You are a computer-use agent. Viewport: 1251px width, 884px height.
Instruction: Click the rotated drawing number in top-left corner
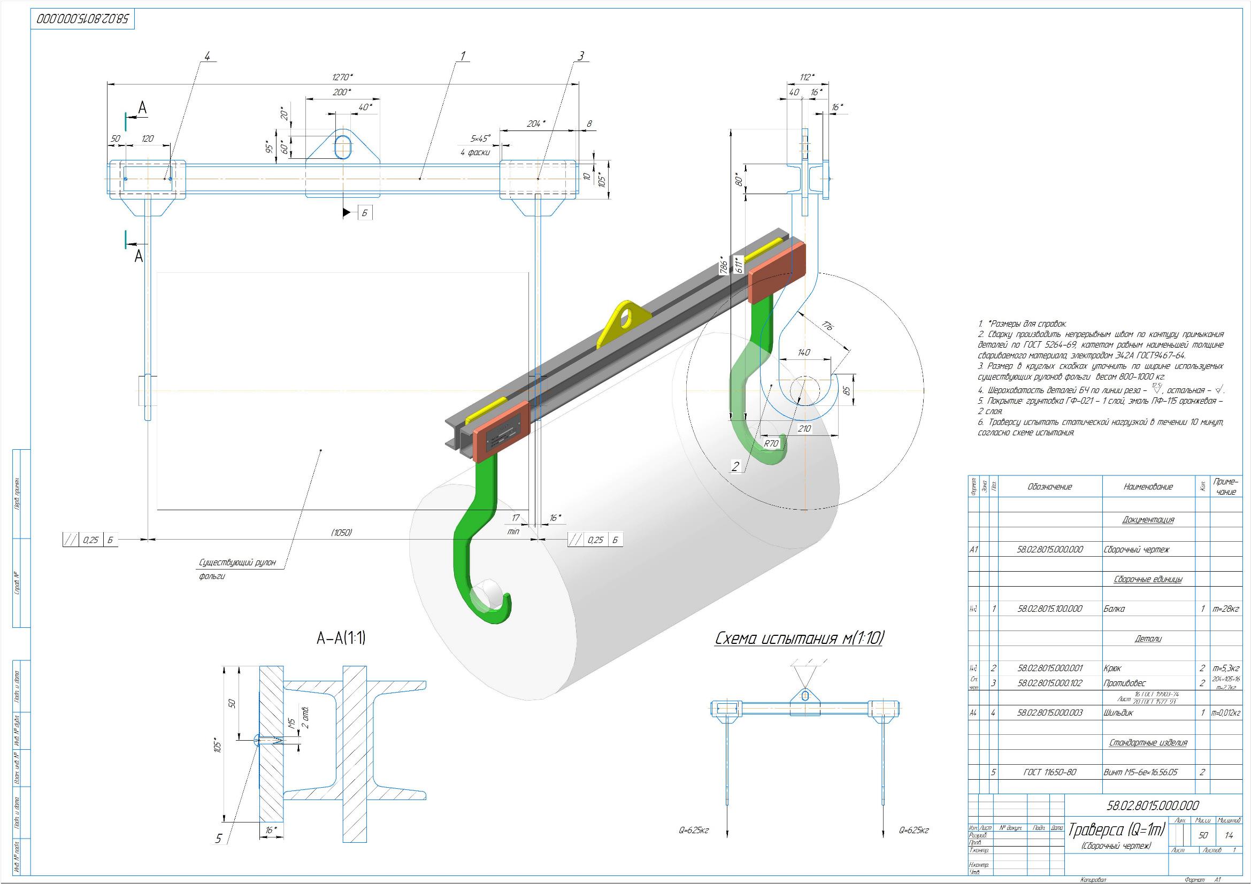[82, 19]
